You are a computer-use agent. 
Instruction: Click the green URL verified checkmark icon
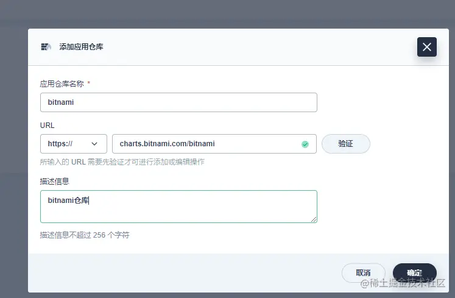pos(305,144)
